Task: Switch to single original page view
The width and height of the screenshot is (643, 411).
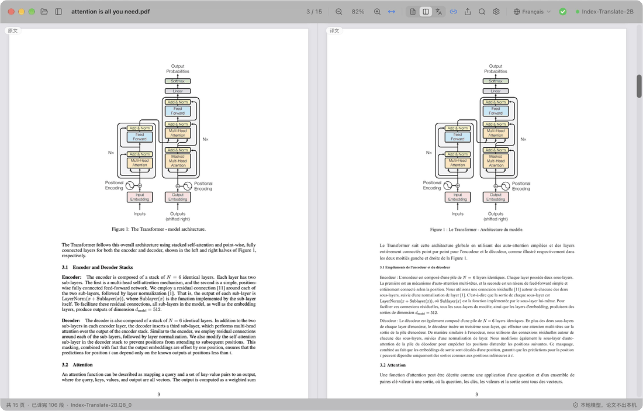Action: click(413, 12)
